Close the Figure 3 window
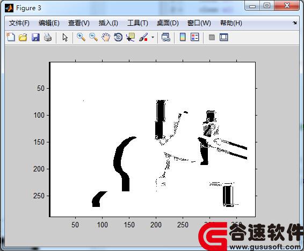 click(287, 5)
